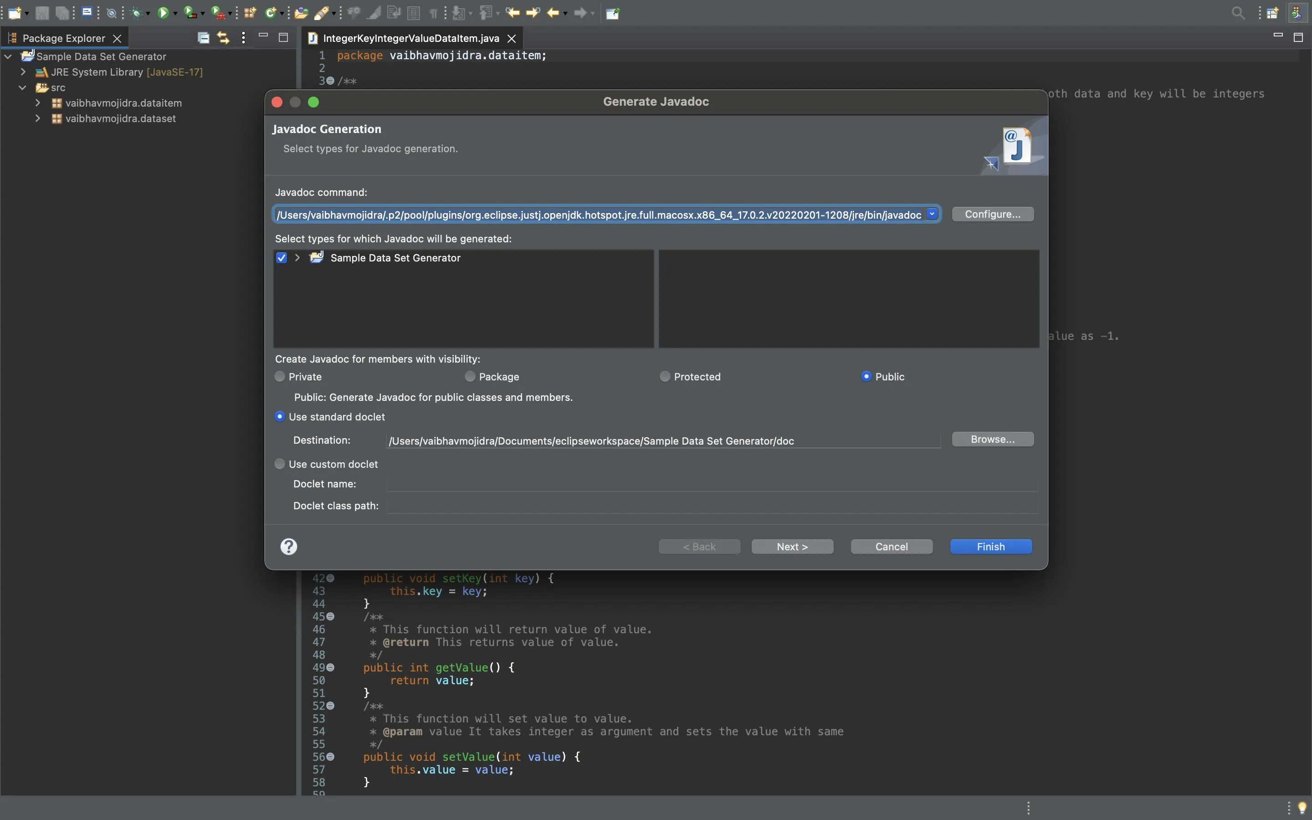Screen dimensions: 1312x820
Task: Open the dialog help question mark
Action: click(x=288, y=546)
